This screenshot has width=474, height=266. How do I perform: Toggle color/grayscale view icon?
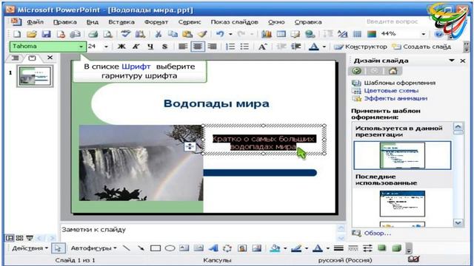[x=372, y=34]
